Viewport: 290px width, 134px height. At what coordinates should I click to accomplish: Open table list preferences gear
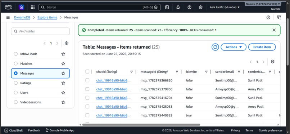[67, 43]
